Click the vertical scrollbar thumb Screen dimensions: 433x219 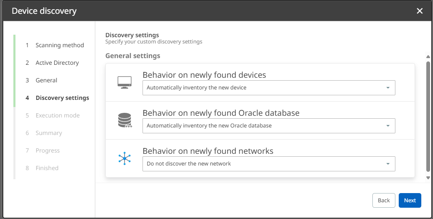point(428,116)
